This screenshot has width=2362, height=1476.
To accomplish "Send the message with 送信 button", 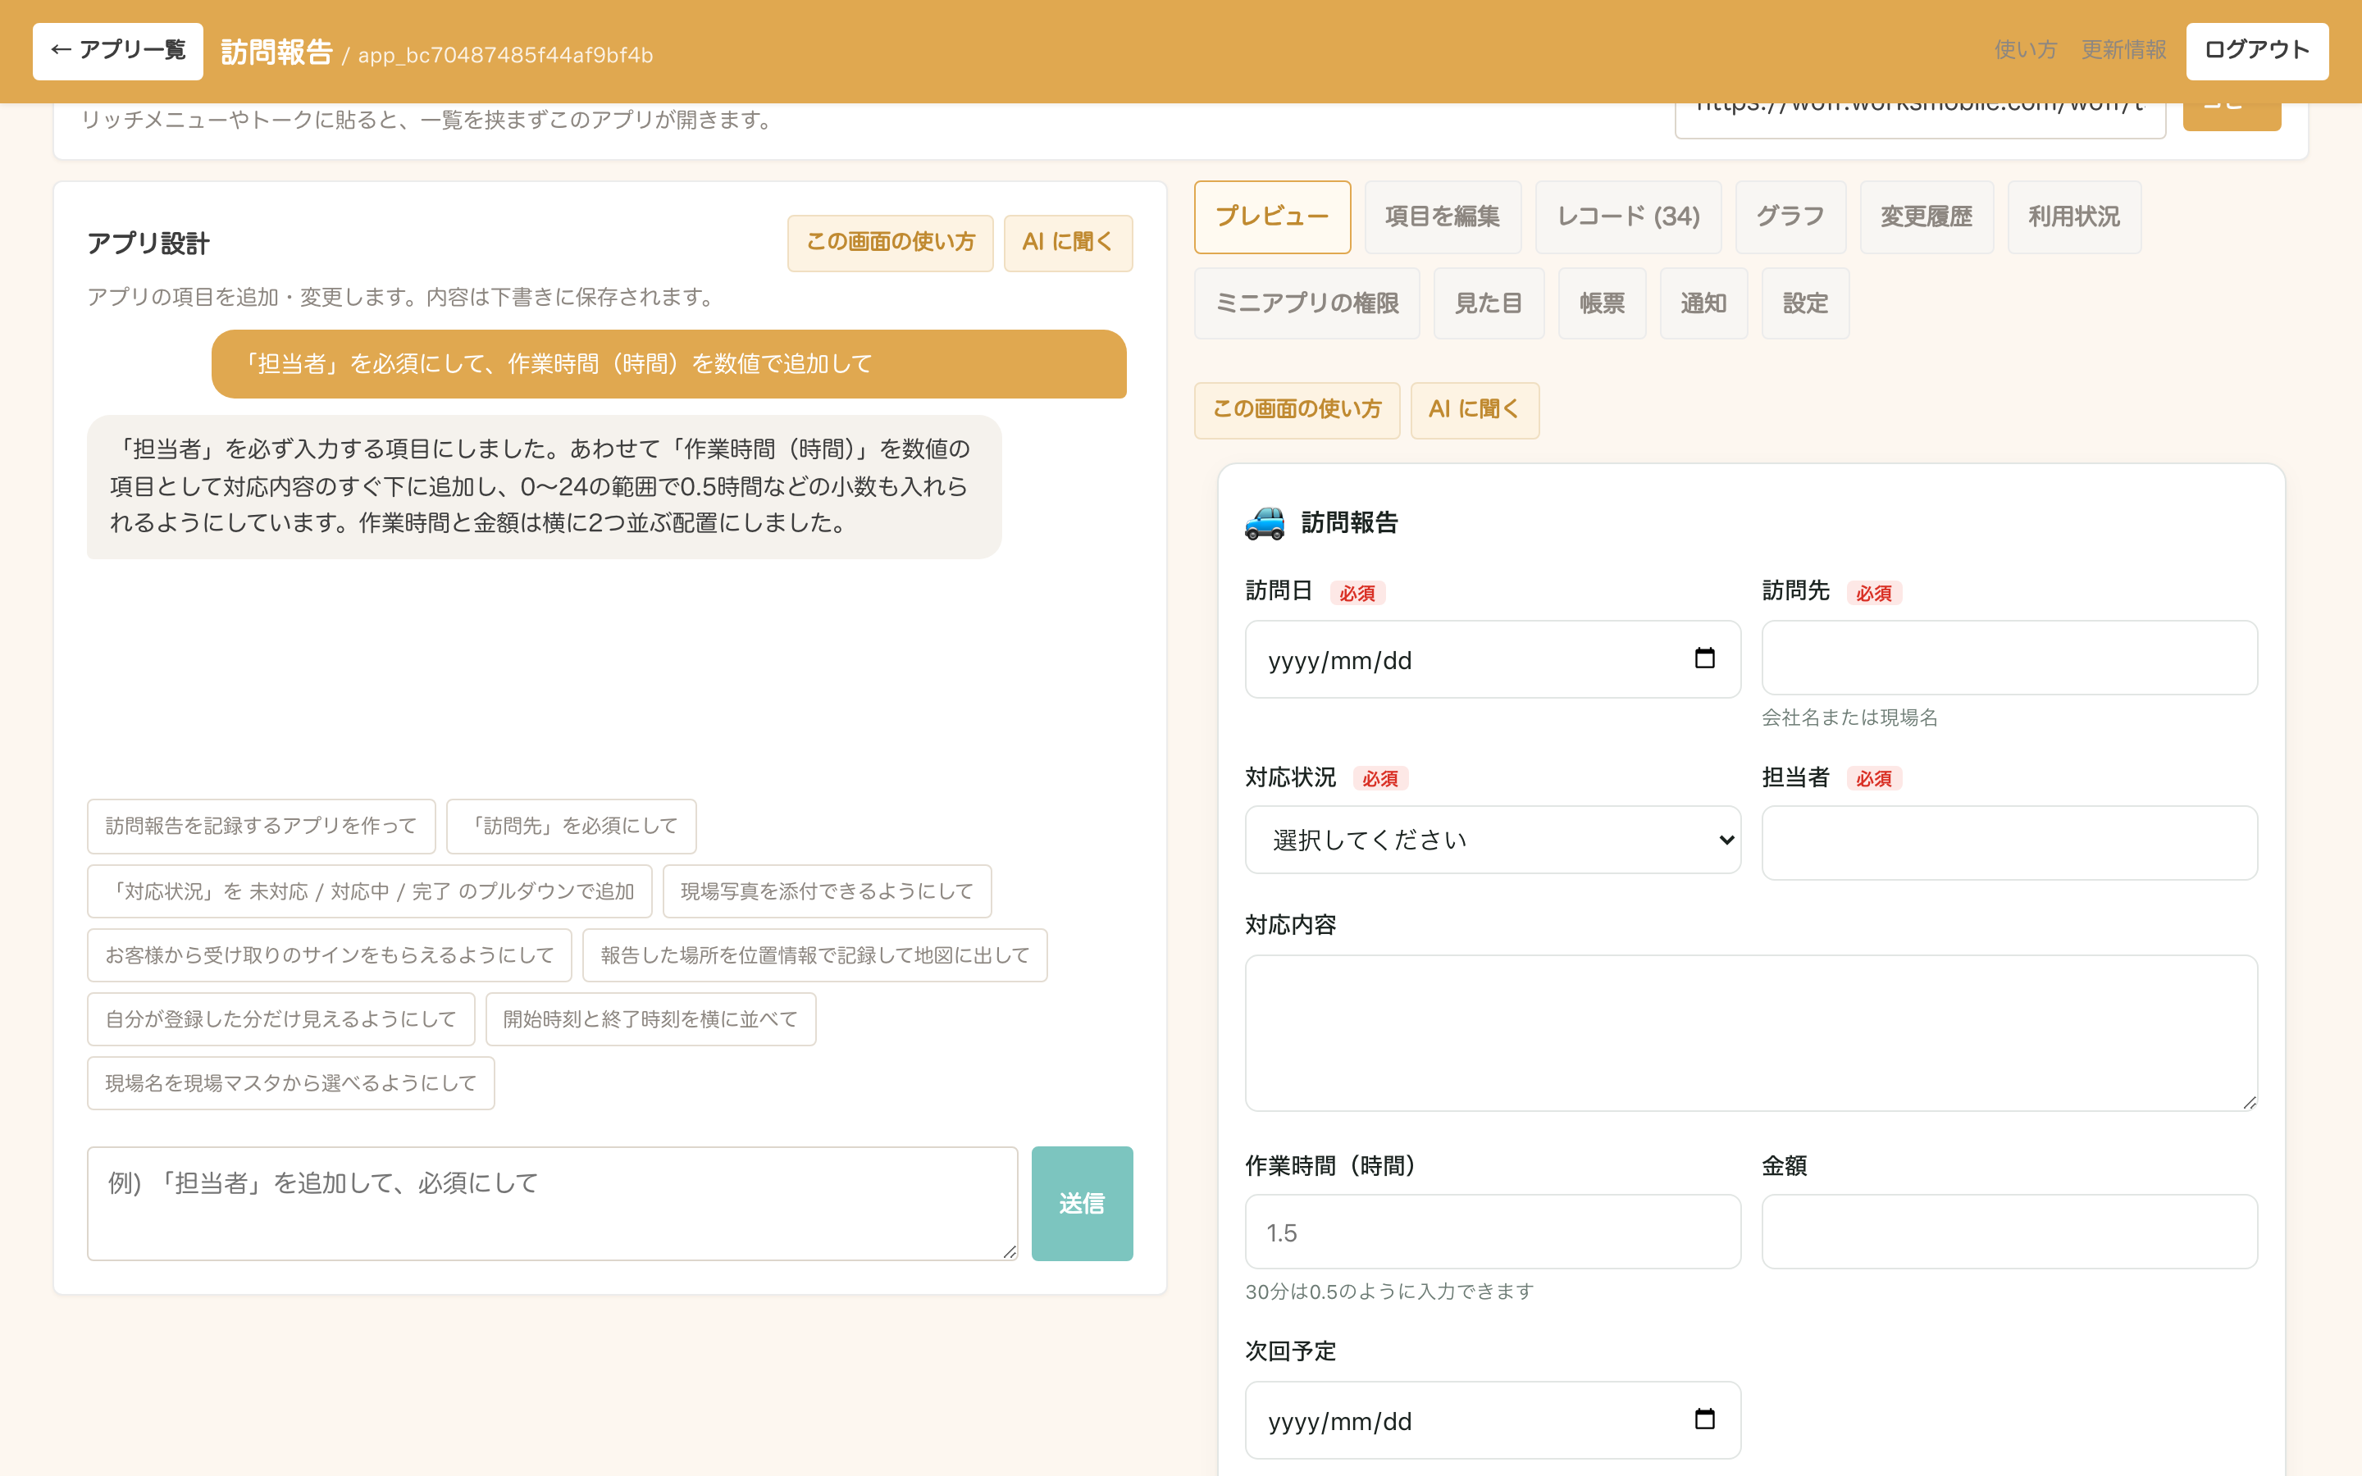I will (1082, 1203).
